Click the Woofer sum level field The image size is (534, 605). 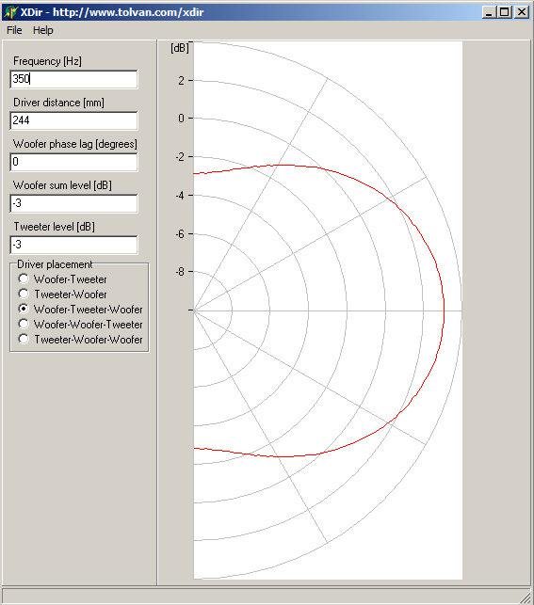coord(73,203)
